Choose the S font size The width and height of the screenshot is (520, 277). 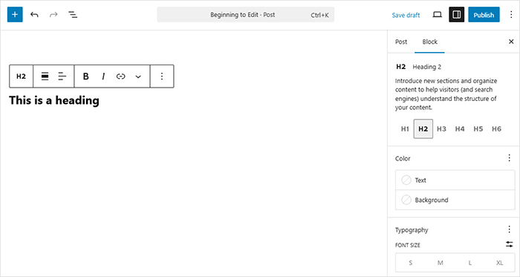pos(411,263)
